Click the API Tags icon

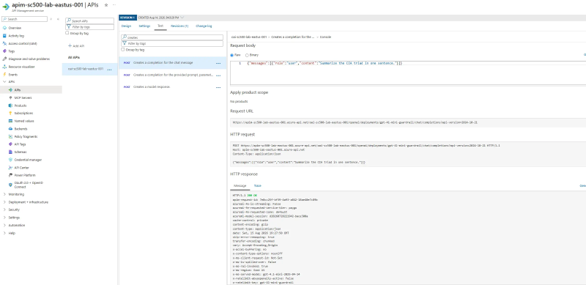point(10,144)
